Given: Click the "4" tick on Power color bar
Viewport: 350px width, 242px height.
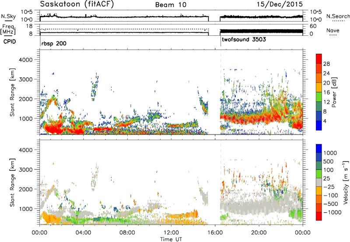Looking at the screenshot, I should click(x=325, y=121).
